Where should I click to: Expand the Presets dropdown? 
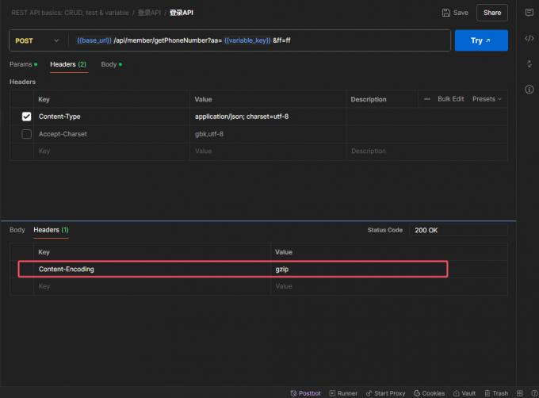[487, 99]
